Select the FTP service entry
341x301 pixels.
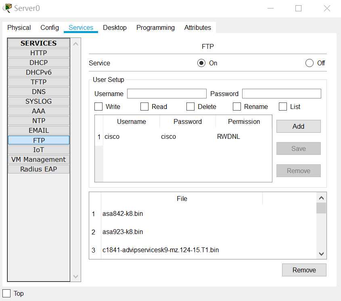pos(39,140)
